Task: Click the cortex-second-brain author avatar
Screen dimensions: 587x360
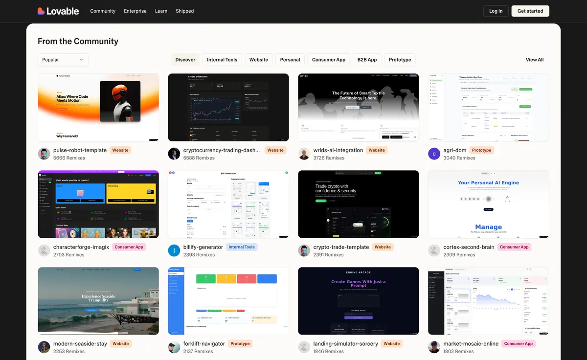Action: click(x=434, y=250)
